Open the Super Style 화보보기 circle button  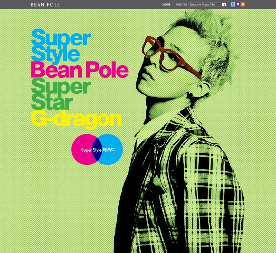97,150
